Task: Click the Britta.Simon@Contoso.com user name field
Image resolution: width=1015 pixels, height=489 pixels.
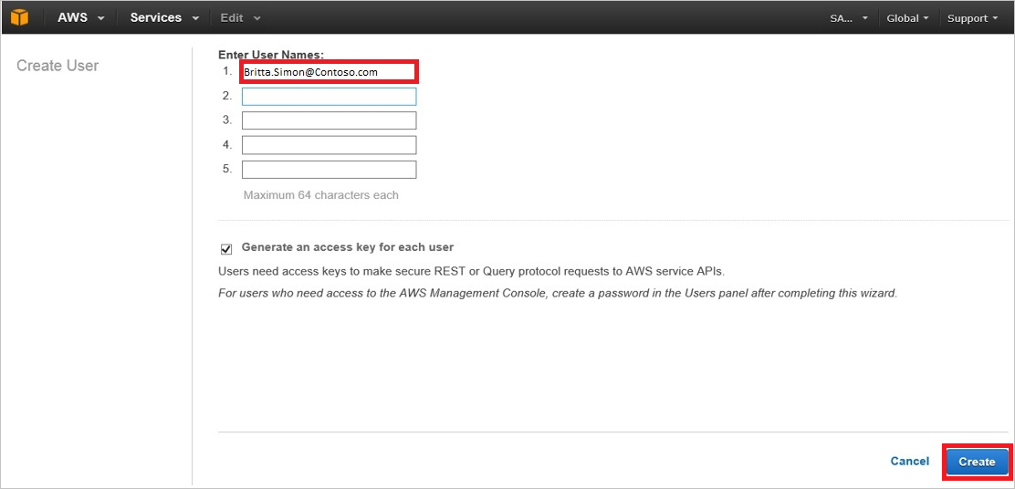Action: 329,72
